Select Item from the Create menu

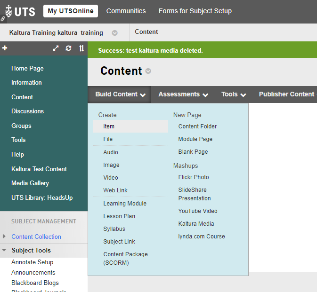coord(109,126)
